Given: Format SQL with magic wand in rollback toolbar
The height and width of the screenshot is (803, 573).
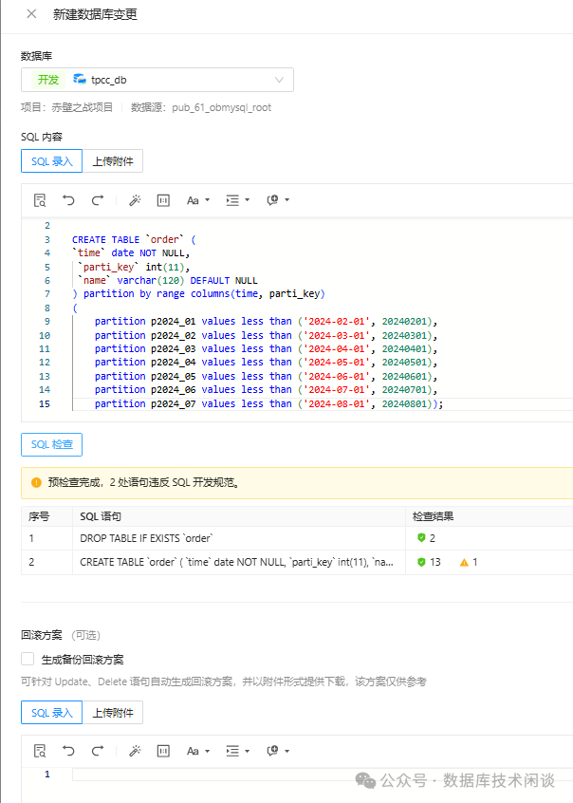Looking at the screenshot, I should click(135, 751).
